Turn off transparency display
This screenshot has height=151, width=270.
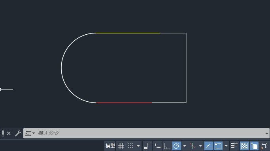(x=244, y=146)
